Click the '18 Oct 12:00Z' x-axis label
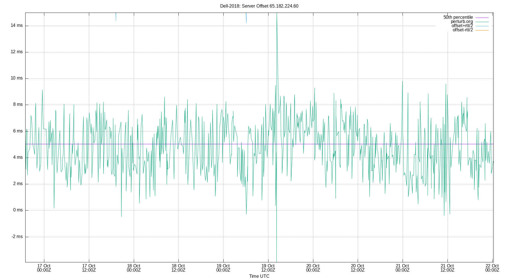Image resolution: width=519 pixels, height=280 pixels. 178,268
